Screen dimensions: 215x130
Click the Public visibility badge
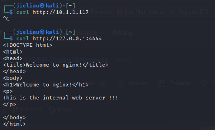(122, 60)
